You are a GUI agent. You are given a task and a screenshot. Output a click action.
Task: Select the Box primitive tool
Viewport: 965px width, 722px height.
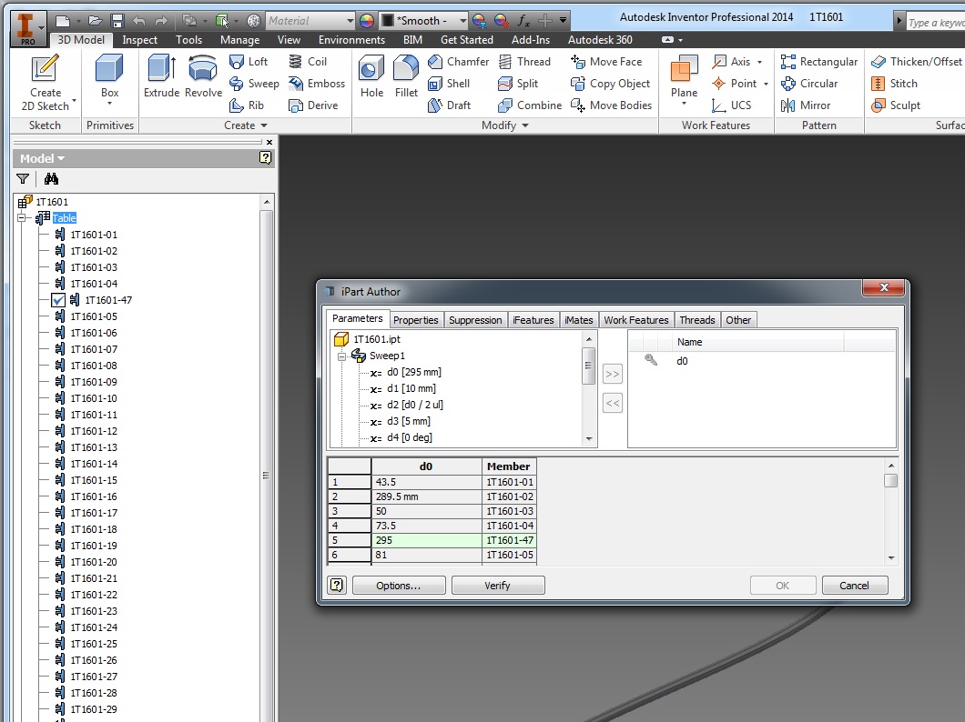coord(109,78)
